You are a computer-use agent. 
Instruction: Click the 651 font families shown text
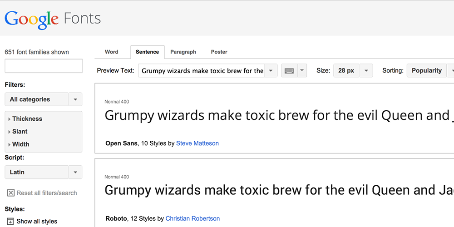pyautogui.click(x=37, y=52)
